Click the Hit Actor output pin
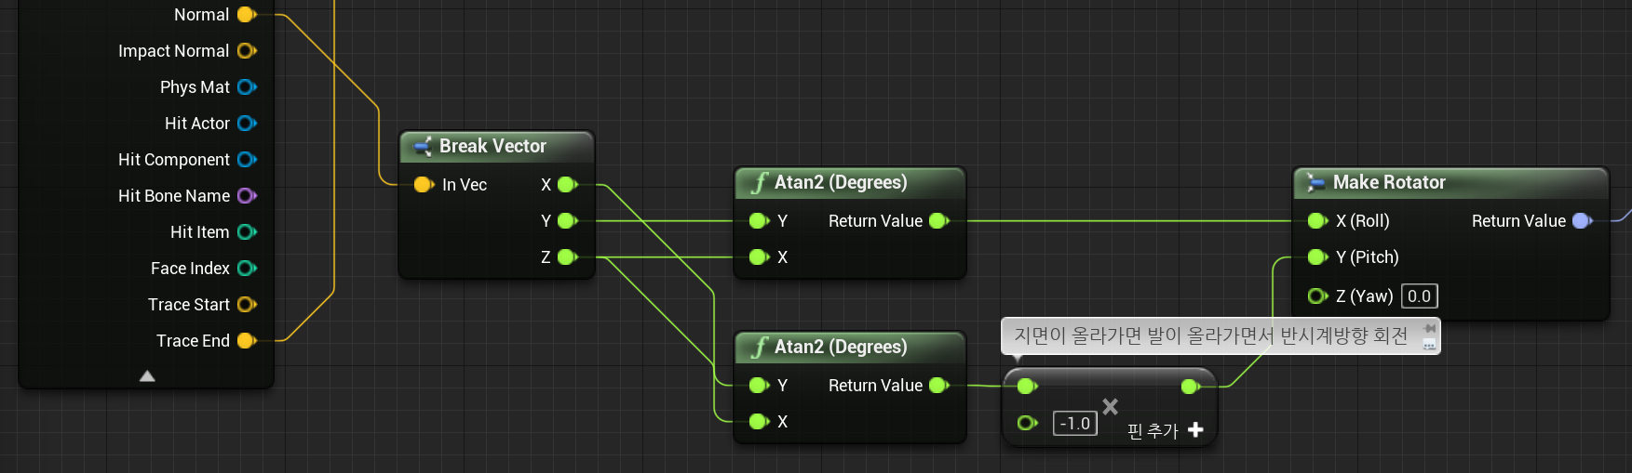Screen dimensions: 1632x473 coord(247,124)
